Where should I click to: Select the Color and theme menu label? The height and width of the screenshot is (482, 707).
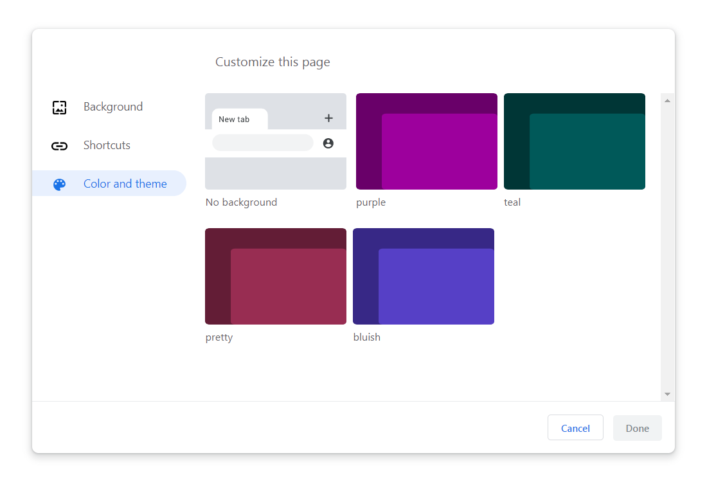[x=125, y=184]
